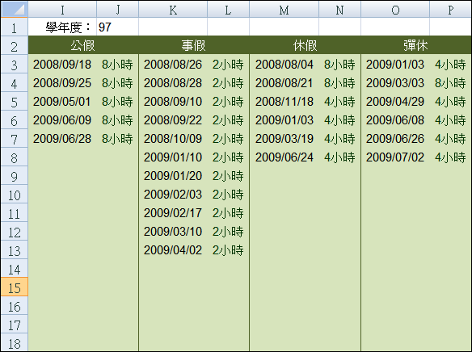This screenshot has height=352, width=472.
Task: Select date cell 2008/09/18
Action: (62, 65)
